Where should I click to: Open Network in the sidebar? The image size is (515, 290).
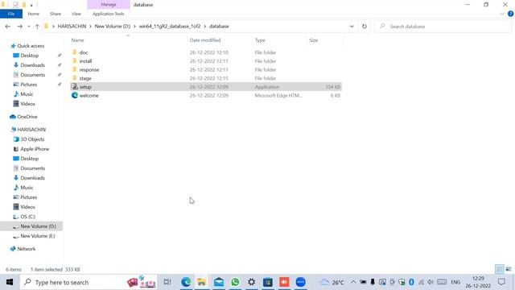[27, 249]
